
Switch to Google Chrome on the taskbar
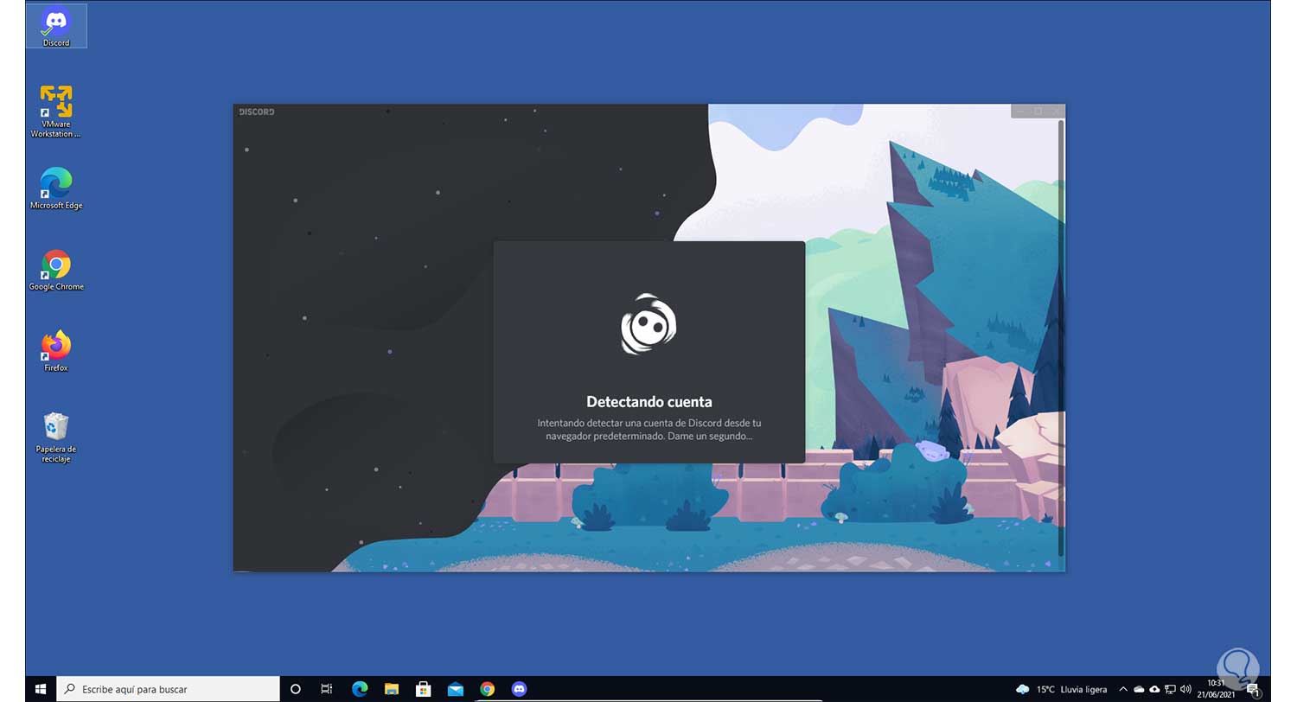(x=488, y=689)
